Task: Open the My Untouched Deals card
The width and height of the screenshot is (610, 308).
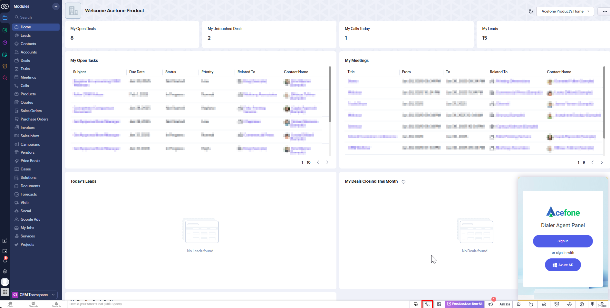Action: click(269, 34)
